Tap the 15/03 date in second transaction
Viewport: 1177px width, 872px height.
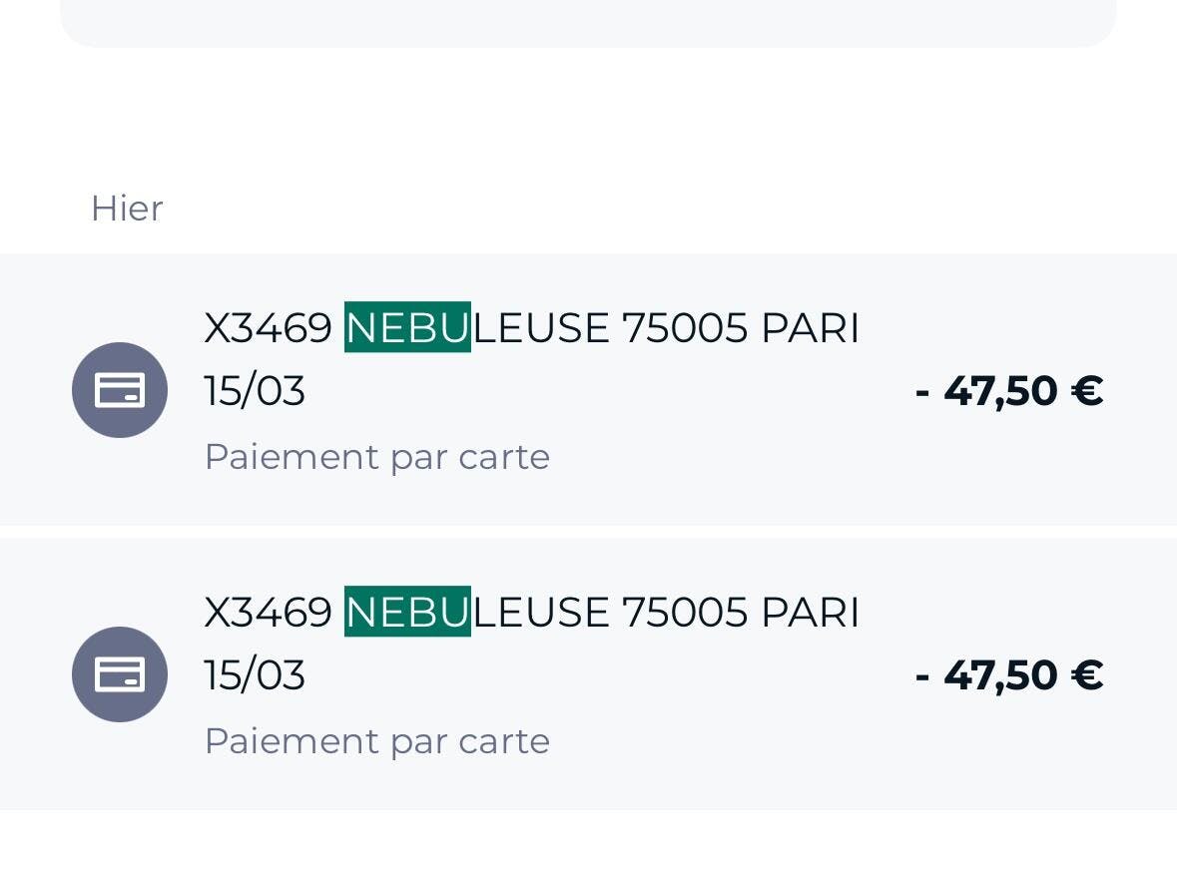[255, 675]
